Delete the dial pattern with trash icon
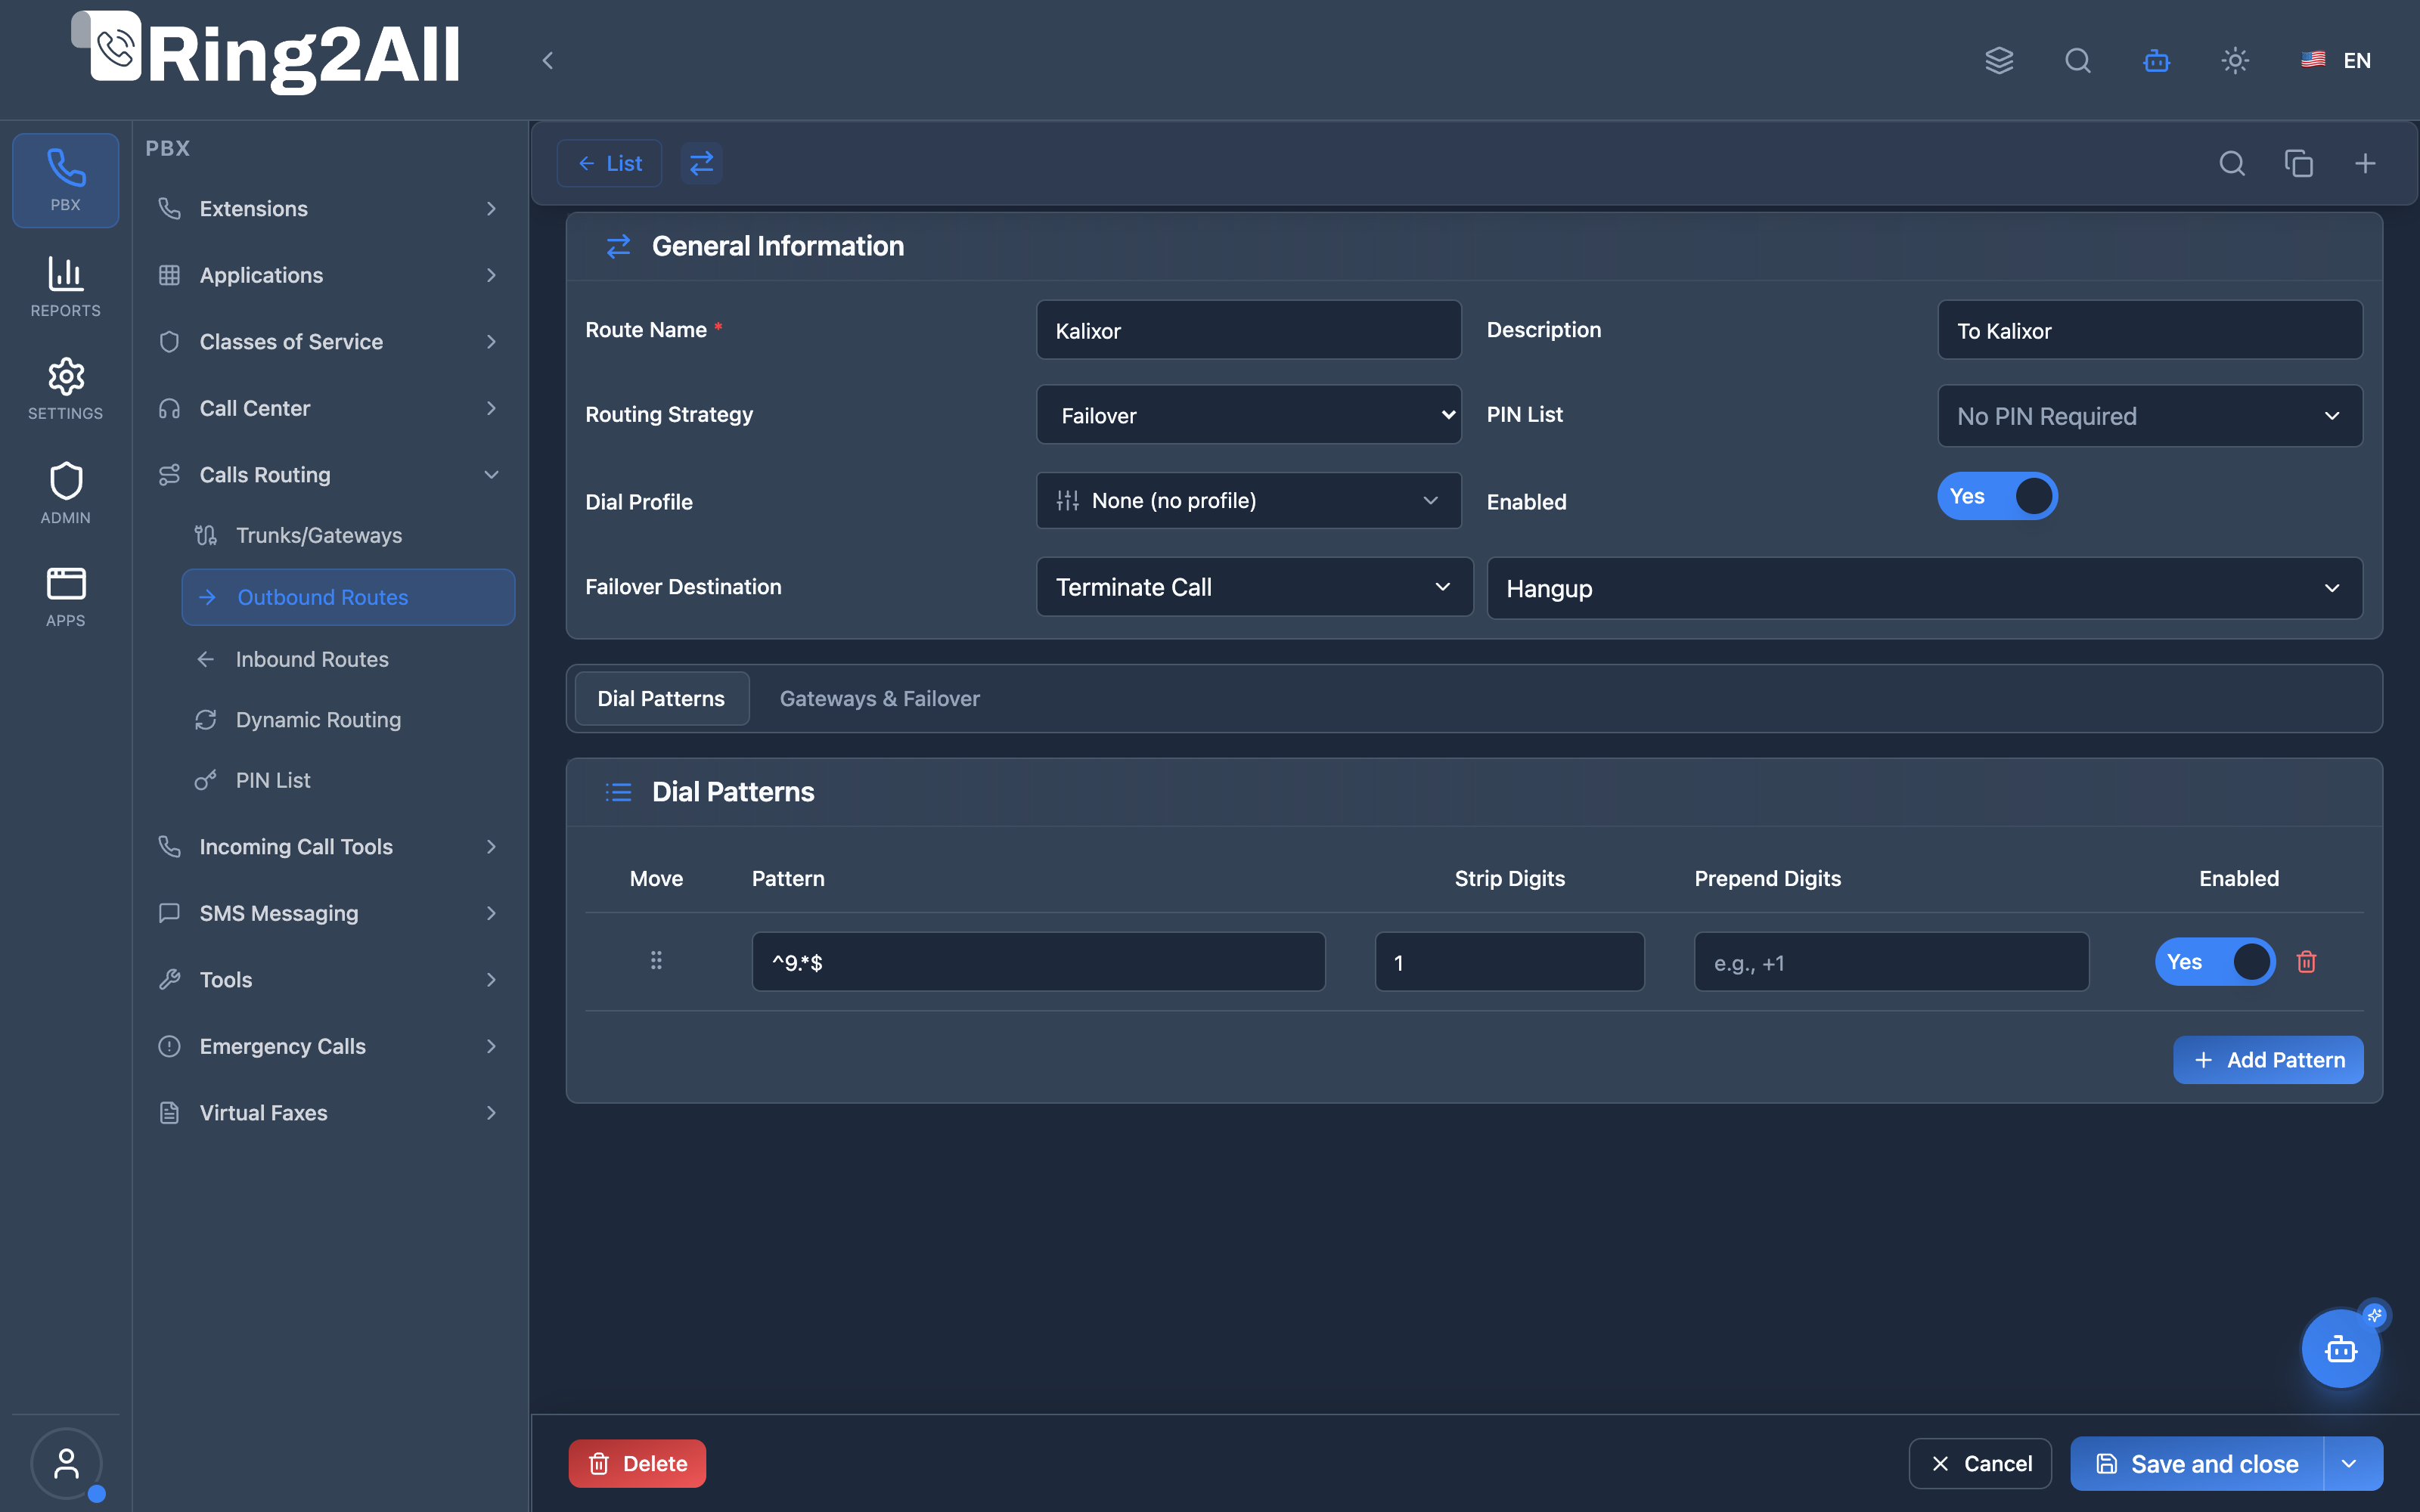This screenshot has height=1512, width=2420. [x=2306, y=961]
